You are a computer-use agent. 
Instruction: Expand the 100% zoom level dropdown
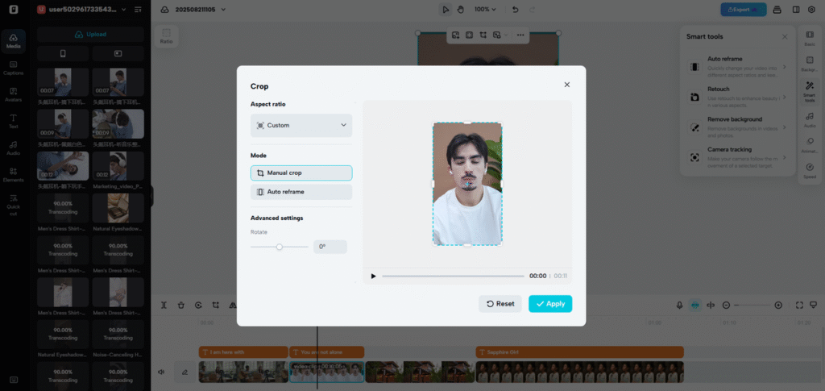pos(484,10)
